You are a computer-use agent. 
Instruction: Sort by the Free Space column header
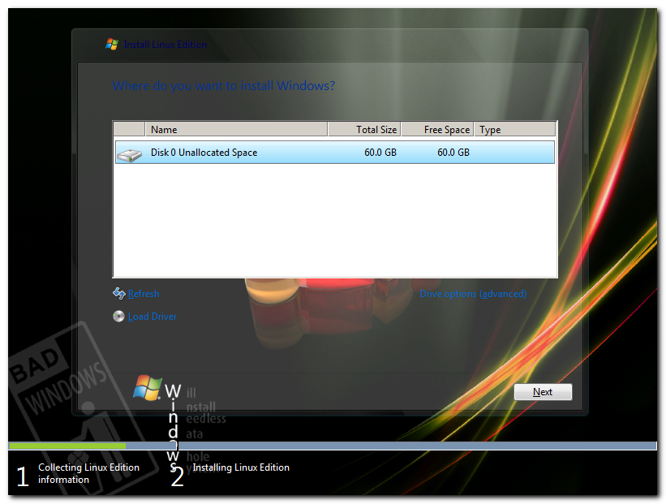[437, 129]
